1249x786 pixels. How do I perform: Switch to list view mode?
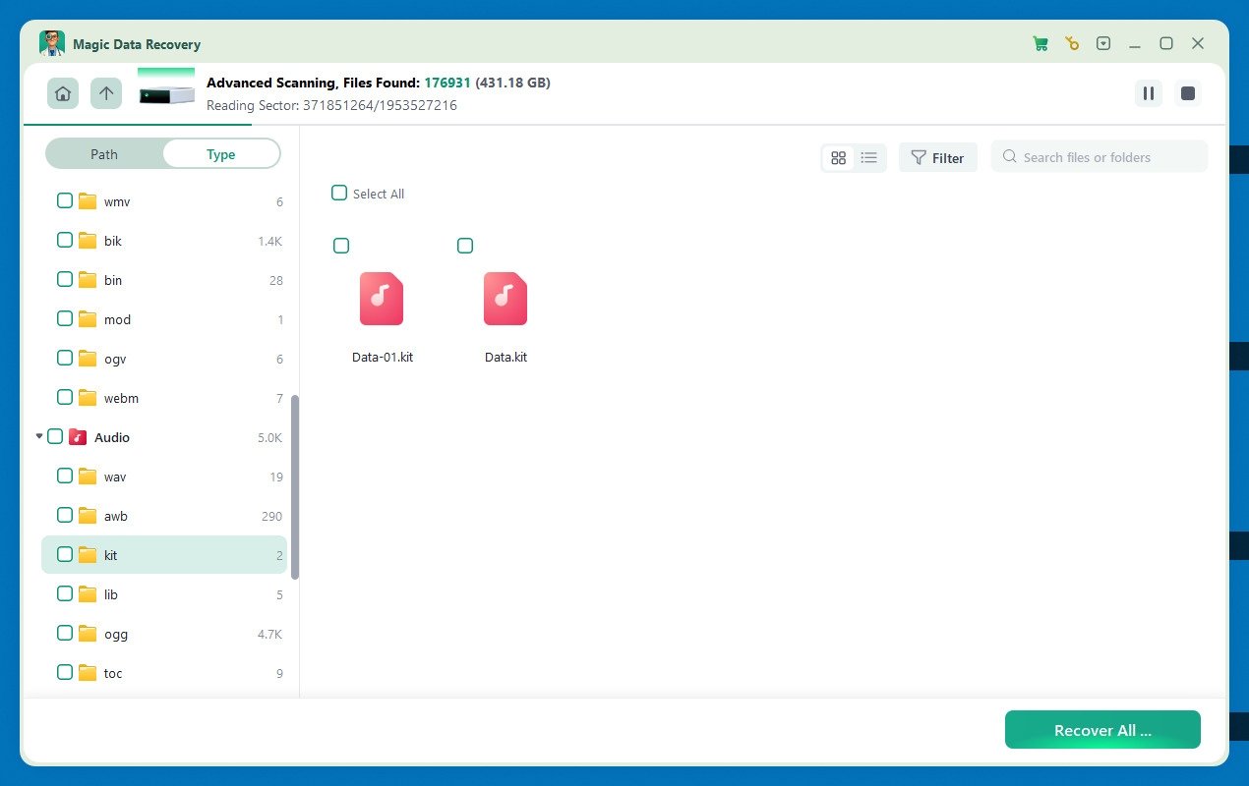pos(868,157)
